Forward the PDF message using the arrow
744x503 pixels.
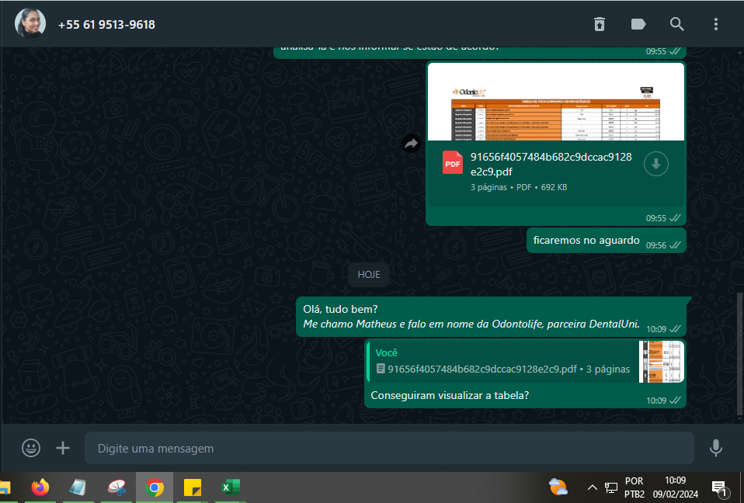(x=411, y=144)
